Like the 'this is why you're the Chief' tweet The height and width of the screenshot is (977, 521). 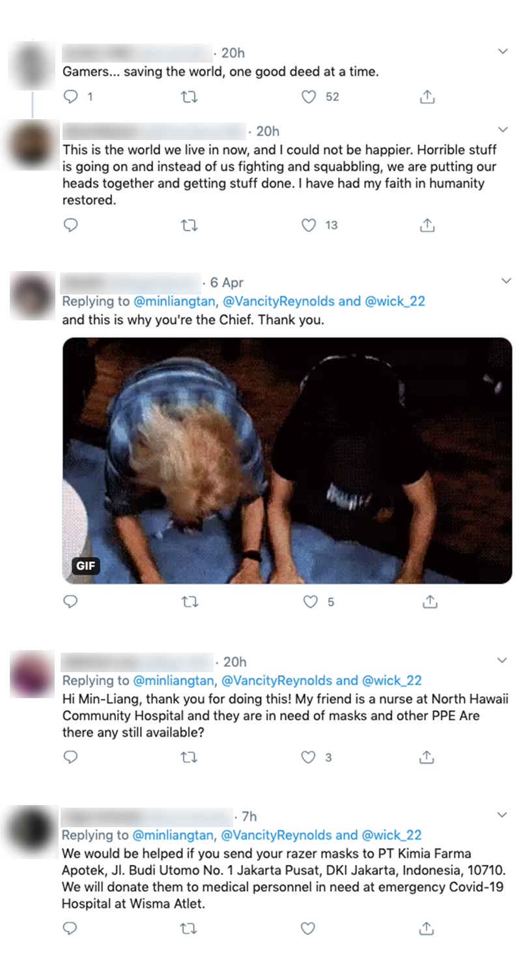click(x=311, y=602)
